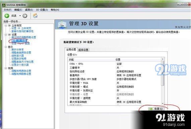Click the 管理 3D 设置 header icon
The width and height of the screenshot is (191, 129).
[x=62, y=24]
